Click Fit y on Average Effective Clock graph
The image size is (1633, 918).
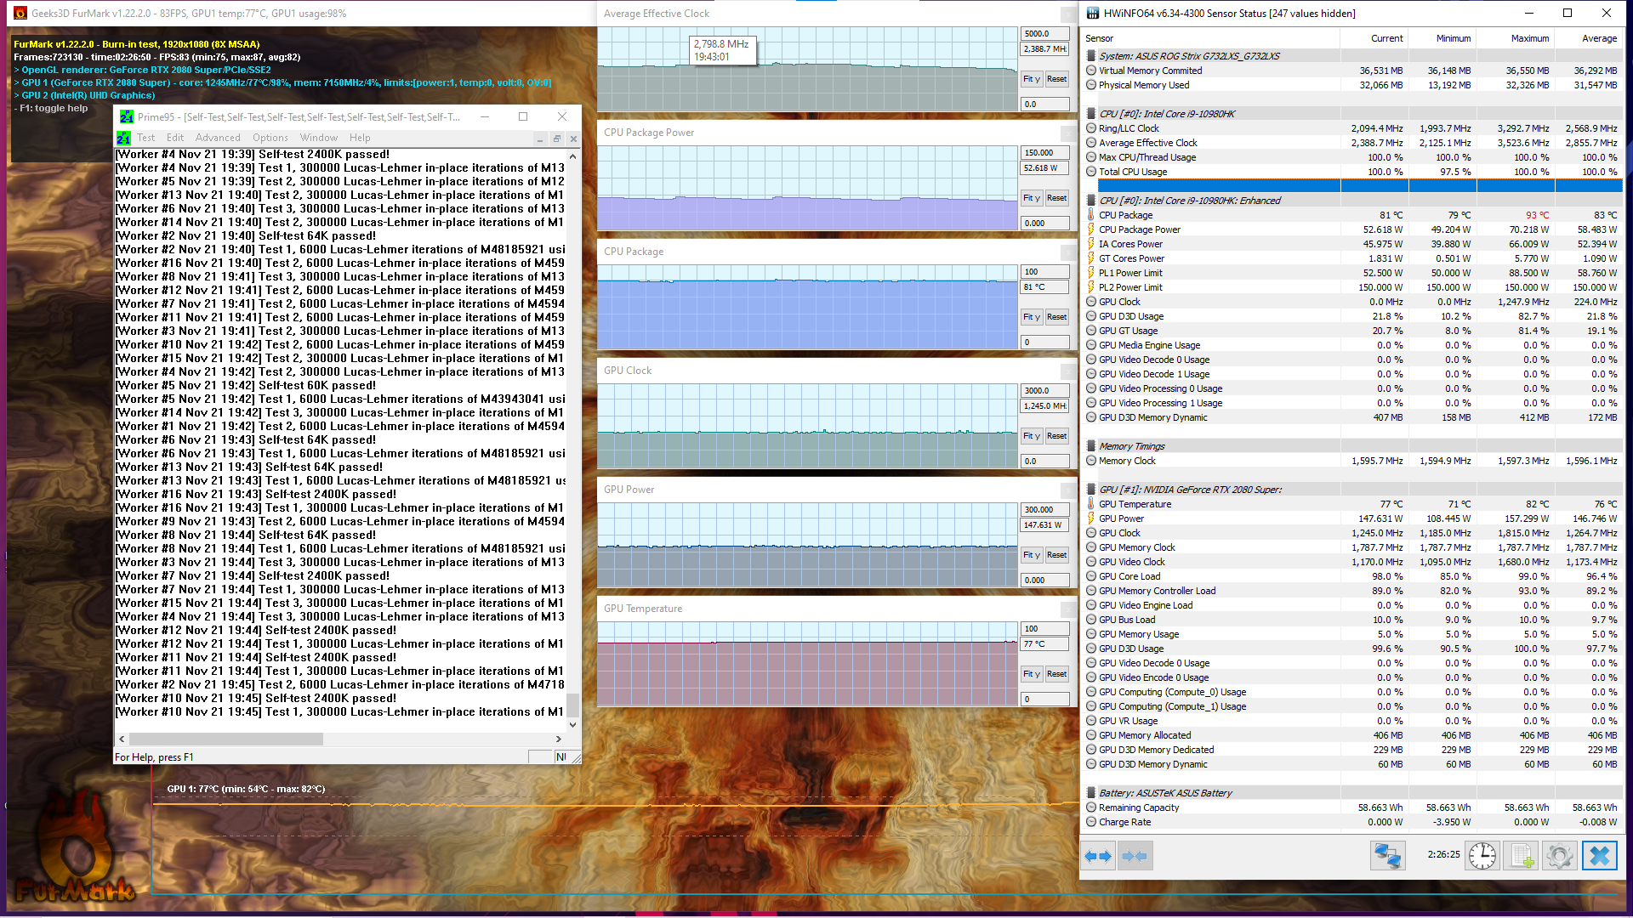[1031, 79]
